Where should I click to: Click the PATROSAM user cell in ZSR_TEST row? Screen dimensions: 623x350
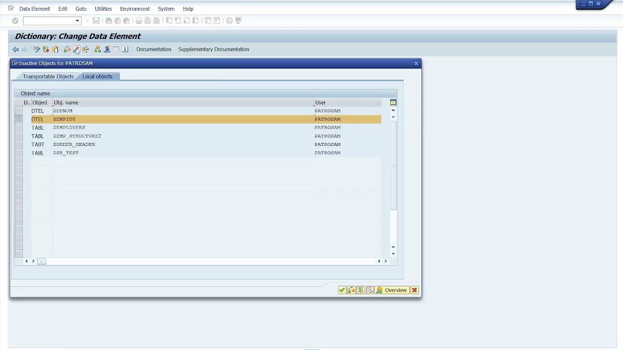pyautogui.click(x=348, y=153)
